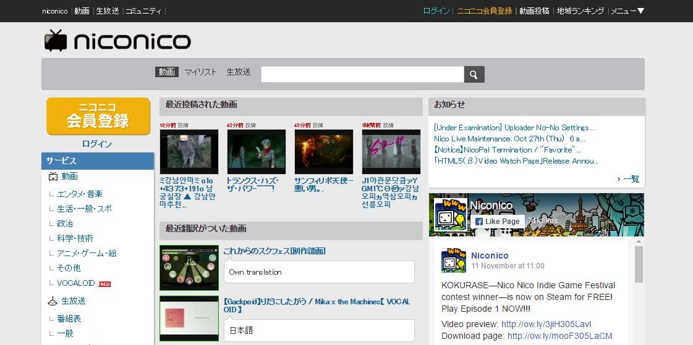Open コミュニティ in the top navigation bar
The height and width of the screenshot is (345, 693).
pos(143,11)
